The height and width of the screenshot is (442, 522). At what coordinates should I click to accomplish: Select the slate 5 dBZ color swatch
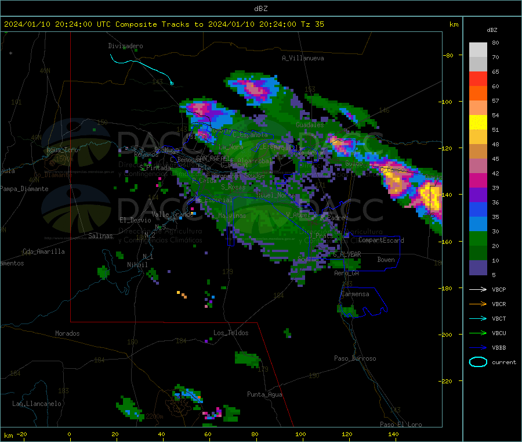[x=478, y=268]
